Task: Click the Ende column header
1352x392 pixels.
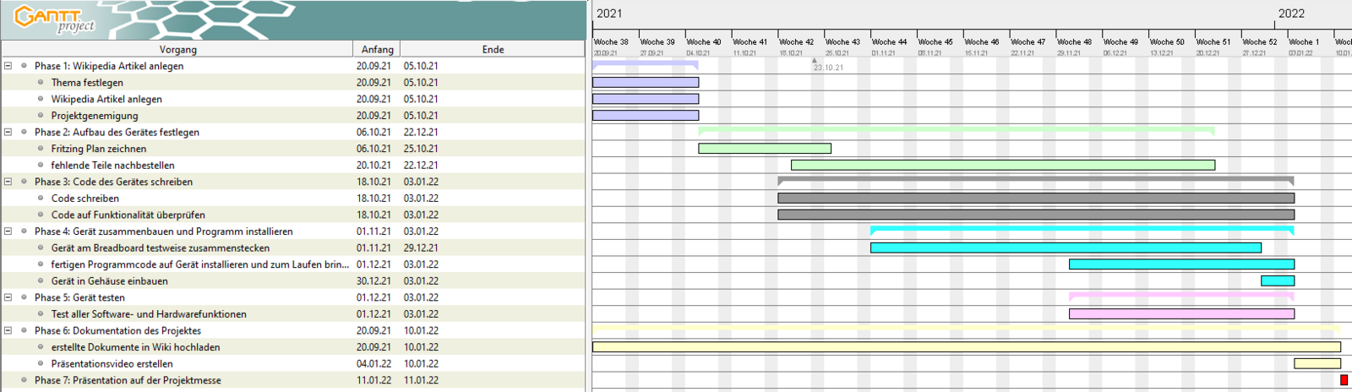Action: (x=493, y=50)
